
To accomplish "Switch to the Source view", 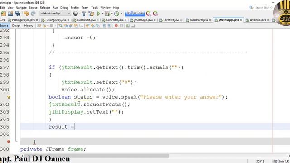I will [x=4, y=26].
